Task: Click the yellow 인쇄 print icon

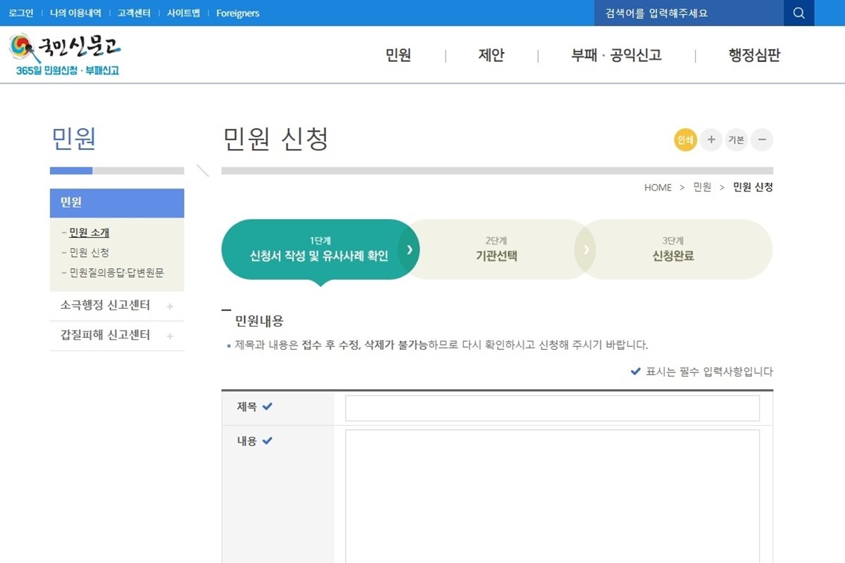Action: pyautogui.click(x=684, y=140)
